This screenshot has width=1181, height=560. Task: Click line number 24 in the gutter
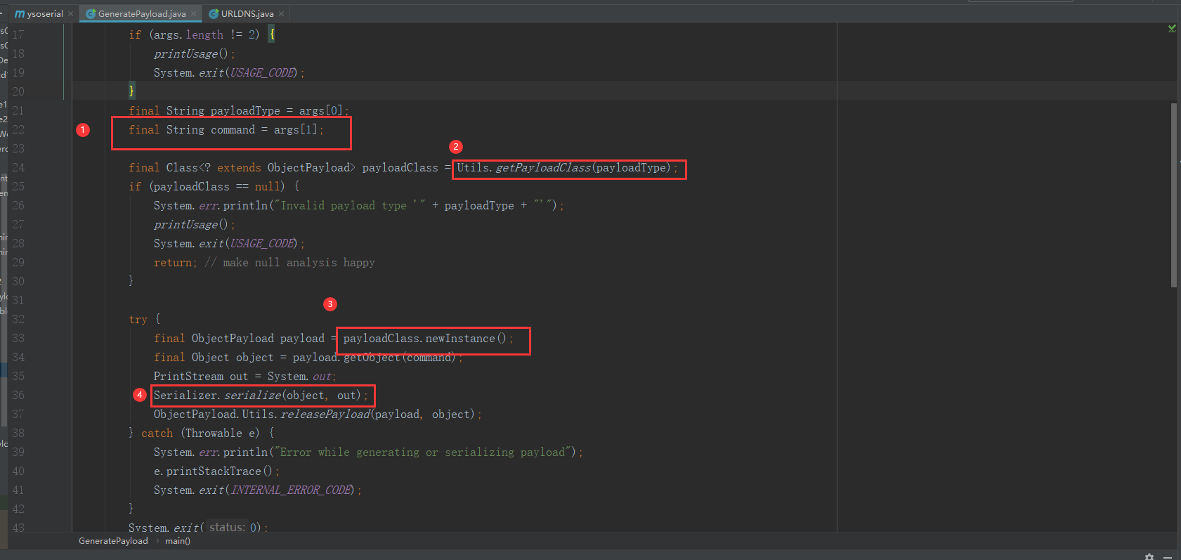18,167
